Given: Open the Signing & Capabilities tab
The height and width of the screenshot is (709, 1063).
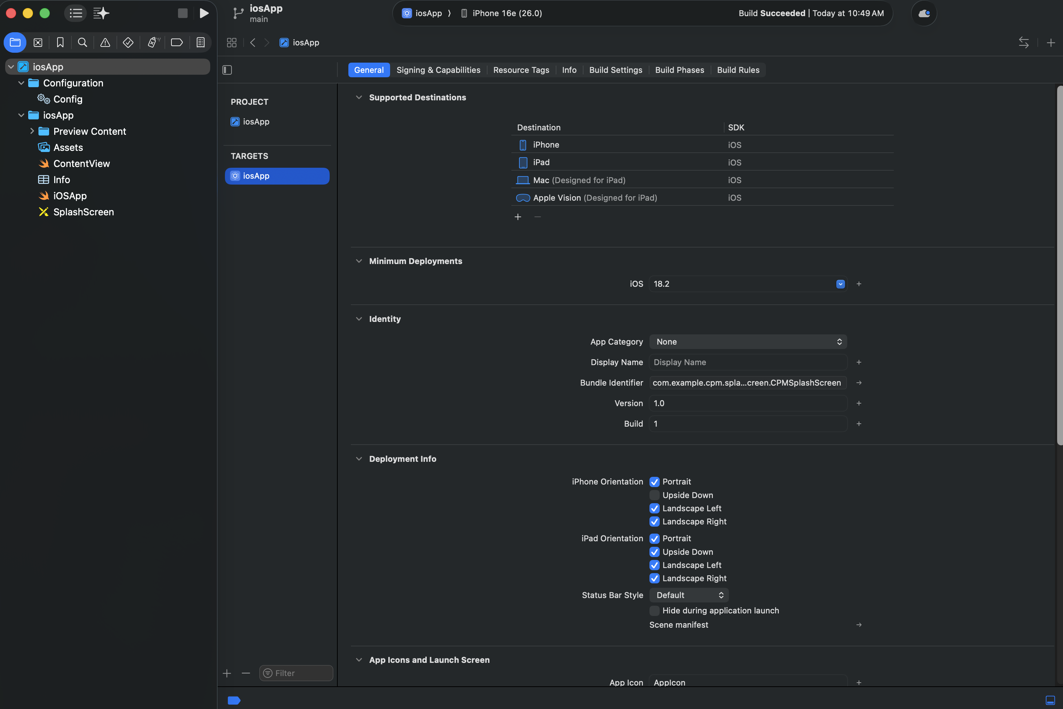Looking at the screenshot, I should coord(438,70).
